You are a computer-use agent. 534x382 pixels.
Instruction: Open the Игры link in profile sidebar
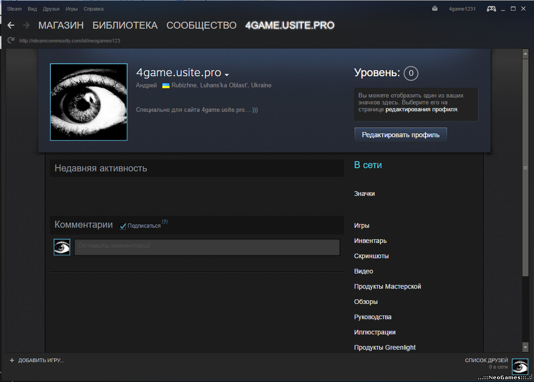pyautogui.click(x=362, y=225)
